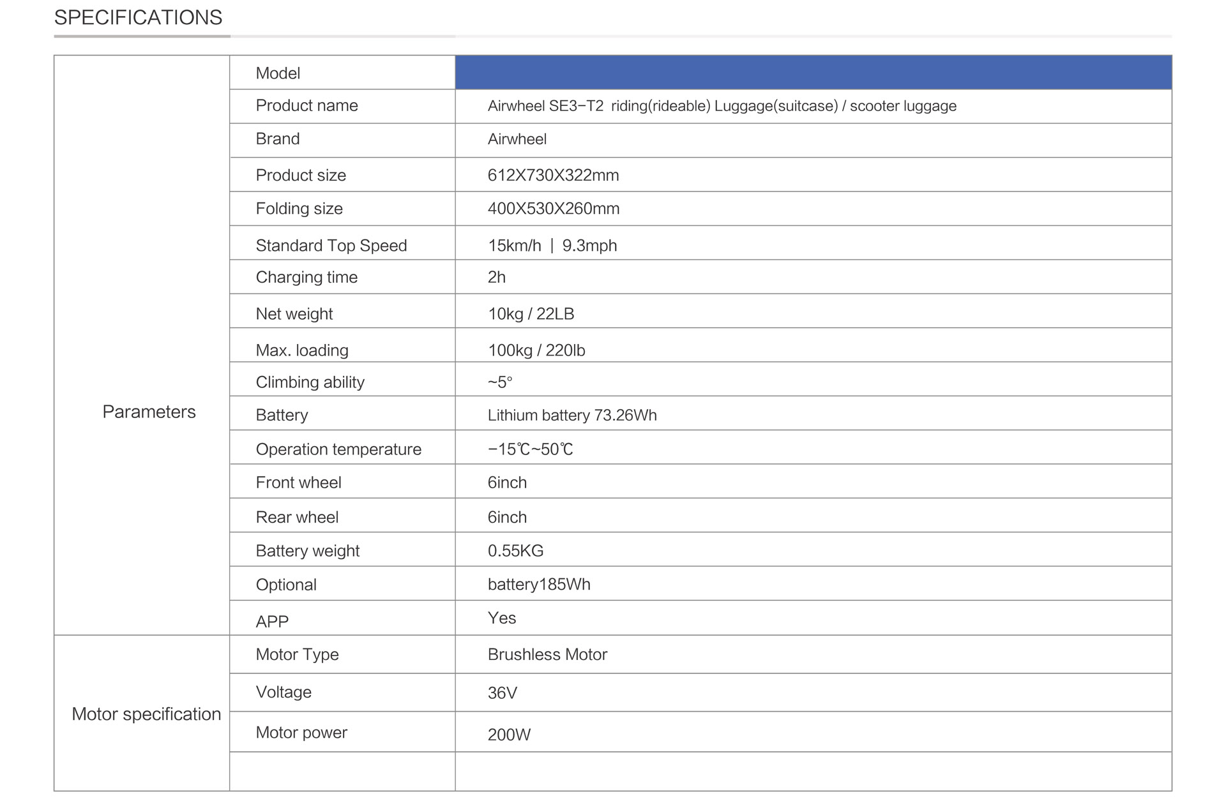Click the Motor power label
Screen dimensions: 1226x801
click(x=301, y=733)
